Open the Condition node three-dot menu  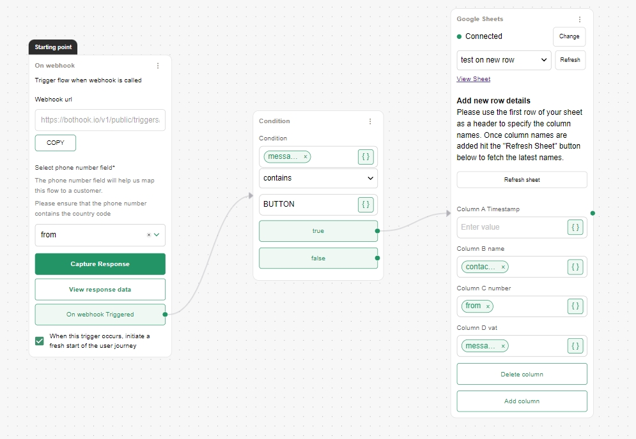(370, 121)
